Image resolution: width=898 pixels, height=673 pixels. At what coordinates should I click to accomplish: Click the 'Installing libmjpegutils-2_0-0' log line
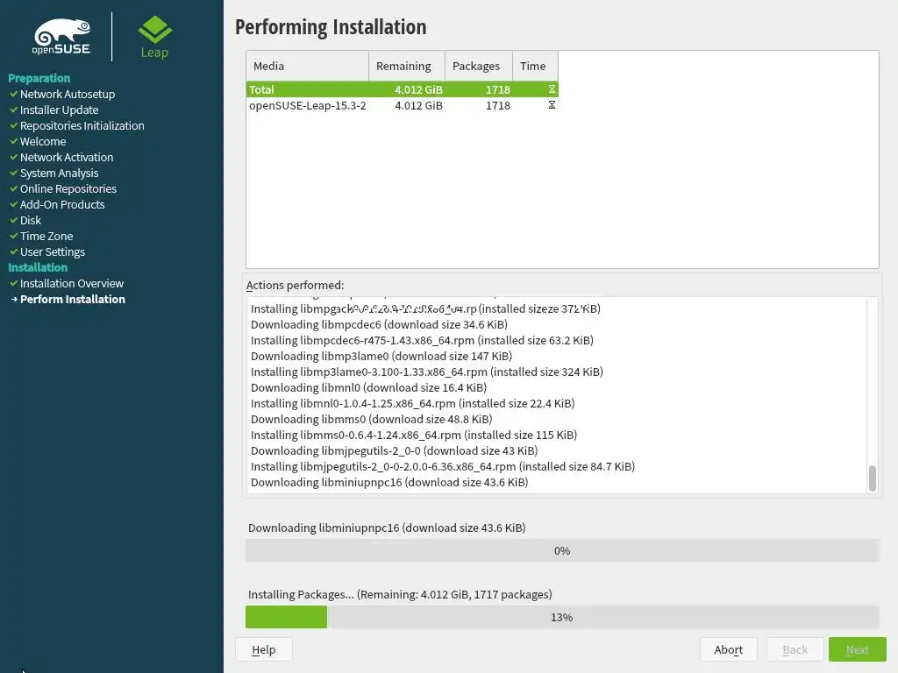[x=443, y=466]
